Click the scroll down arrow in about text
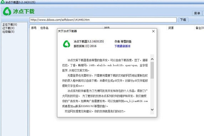 (x=152, y=110)
